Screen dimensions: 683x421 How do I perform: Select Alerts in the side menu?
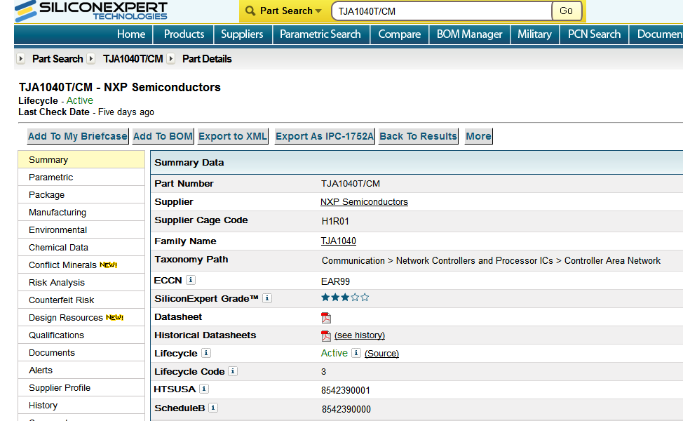click(81, 370)
